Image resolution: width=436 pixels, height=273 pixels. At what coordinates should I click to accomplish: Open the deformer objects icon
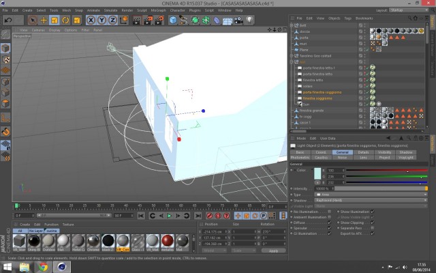(x=217, y=20)
